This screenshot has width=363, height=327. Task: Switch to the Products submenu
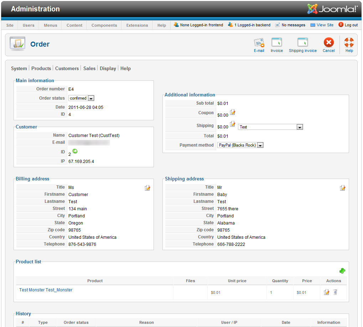pyautogui.click(x=41, y=68)
